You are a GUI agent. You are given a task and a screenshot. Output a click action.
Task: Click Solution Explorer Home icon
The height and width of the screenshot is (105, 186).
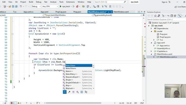pos(155,16)
